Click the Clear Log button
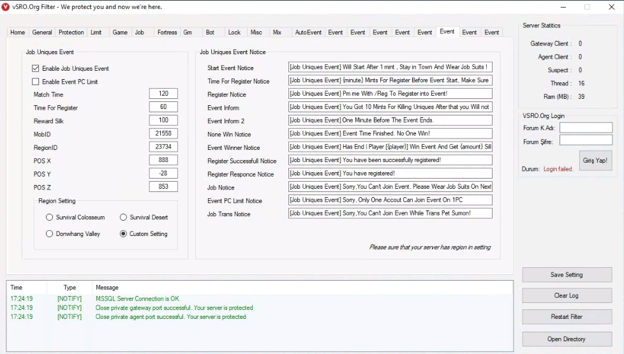Screen dimensions: 624x354 point(567,295)
